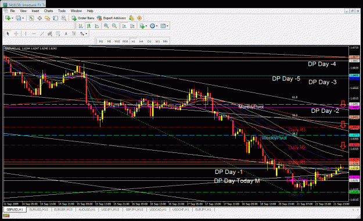This screenshot has width=363, height=221.
Task: Open the View menu
Action: (x=23, y=11)
